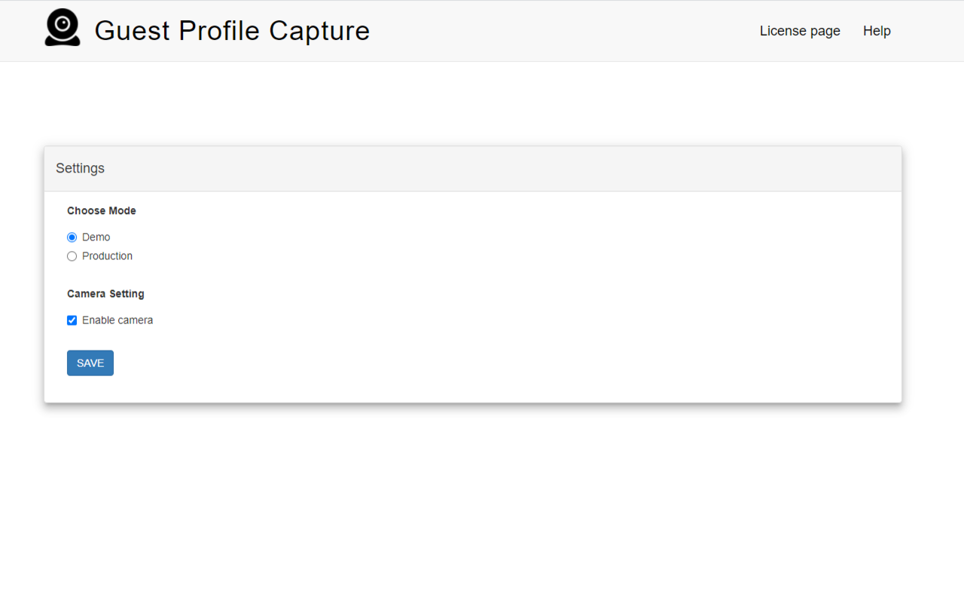Disable the Enable camera checkbox

coord(72,320)
